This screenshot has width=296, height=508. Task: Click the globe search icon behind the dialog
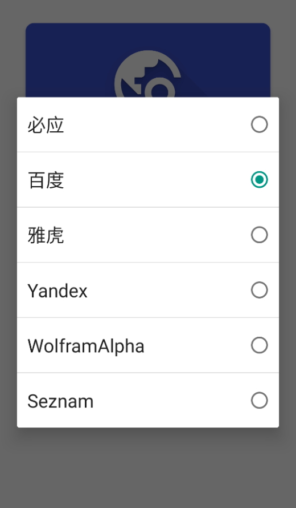coord(148,74)
